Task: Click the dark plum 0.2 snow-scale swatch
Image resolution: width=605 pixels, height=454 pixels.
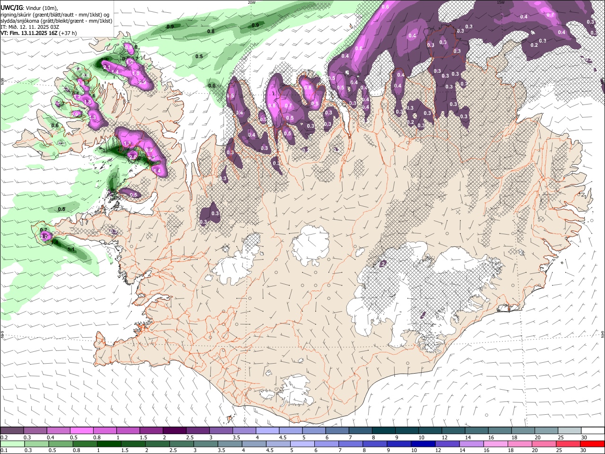Action: [x=12, y=431]
